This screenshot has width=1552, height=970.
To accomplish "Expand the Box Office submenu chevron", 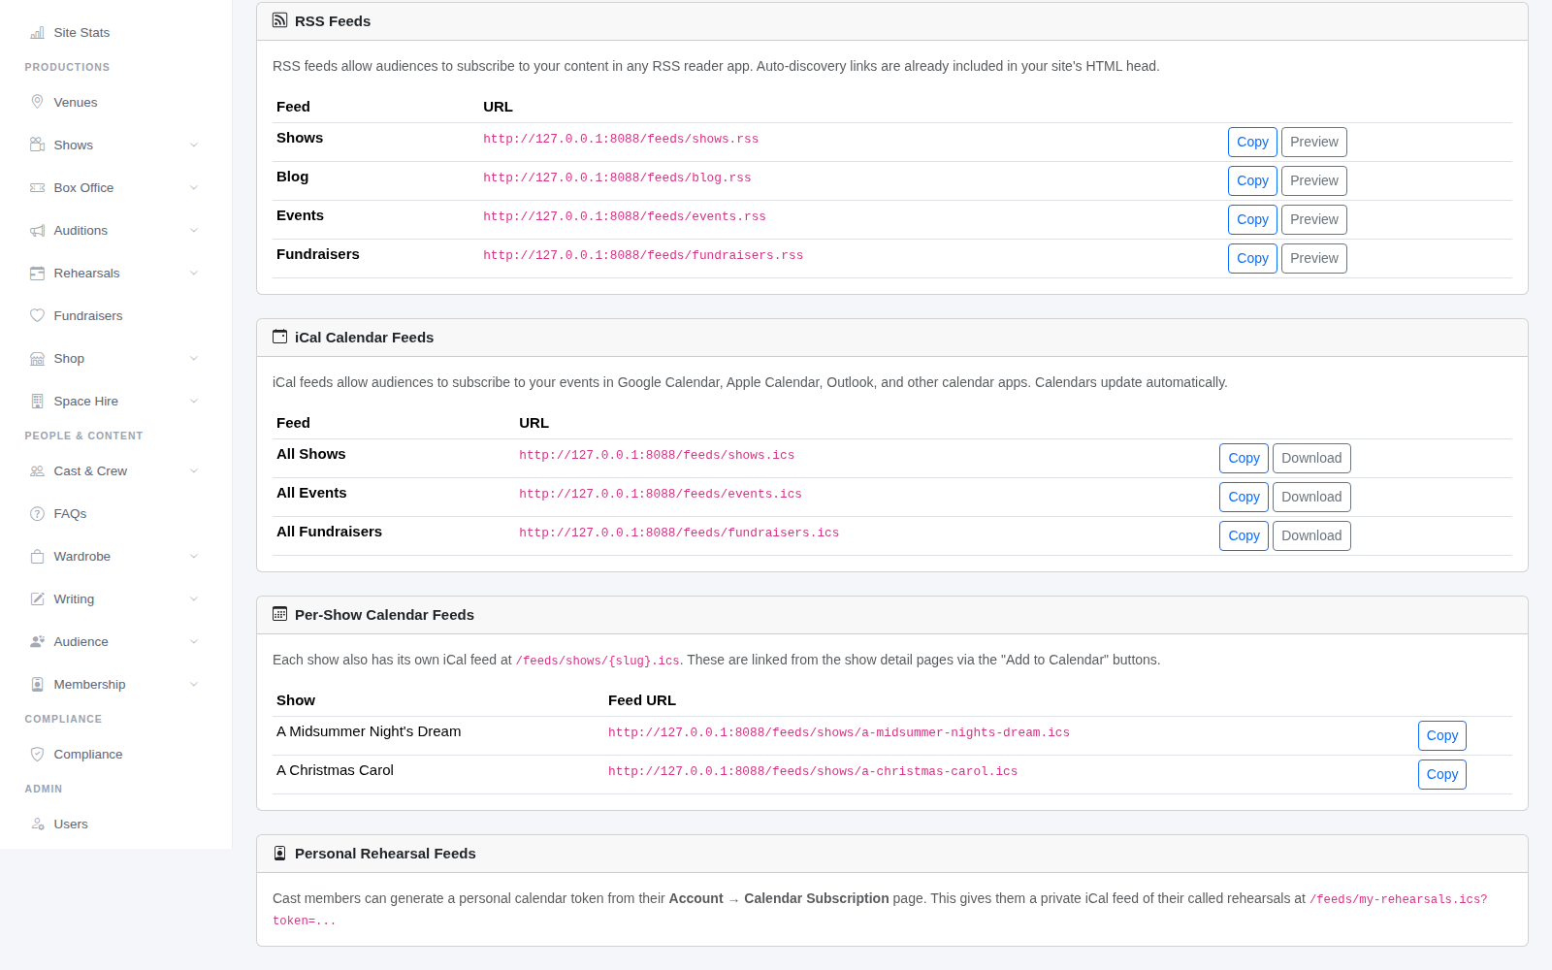I will pos(194,187).
